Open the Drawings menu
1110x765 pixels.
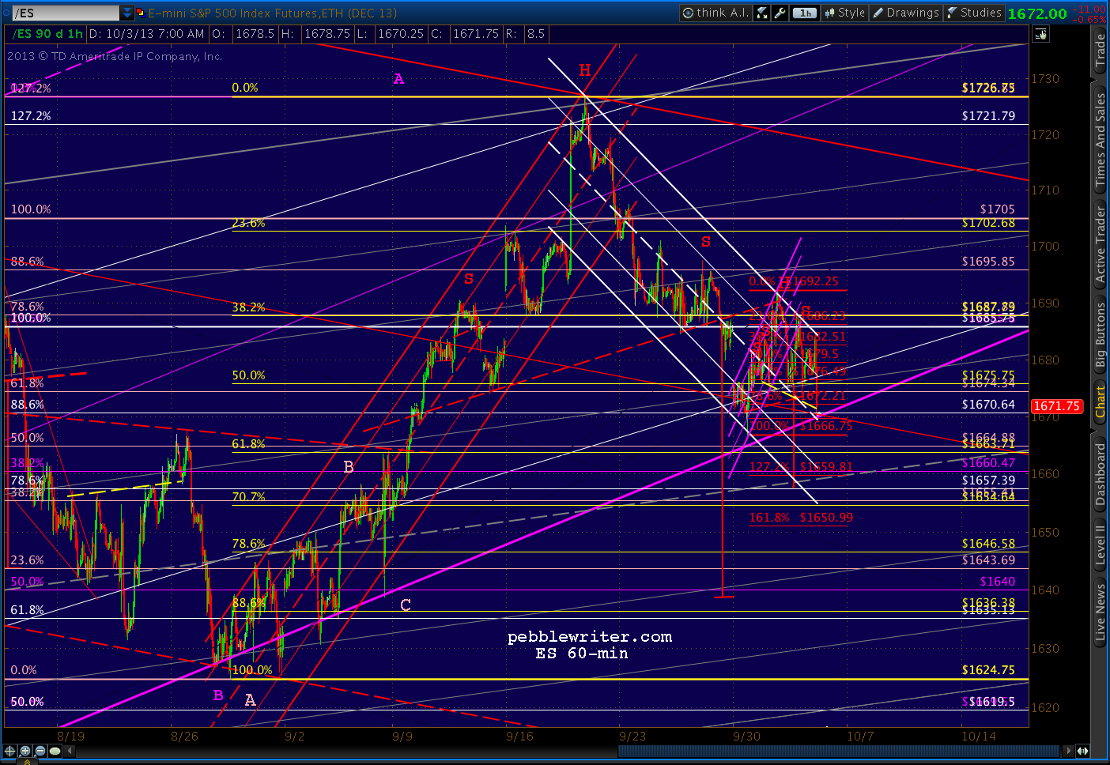pyautogui.click(x=906, y=13)
